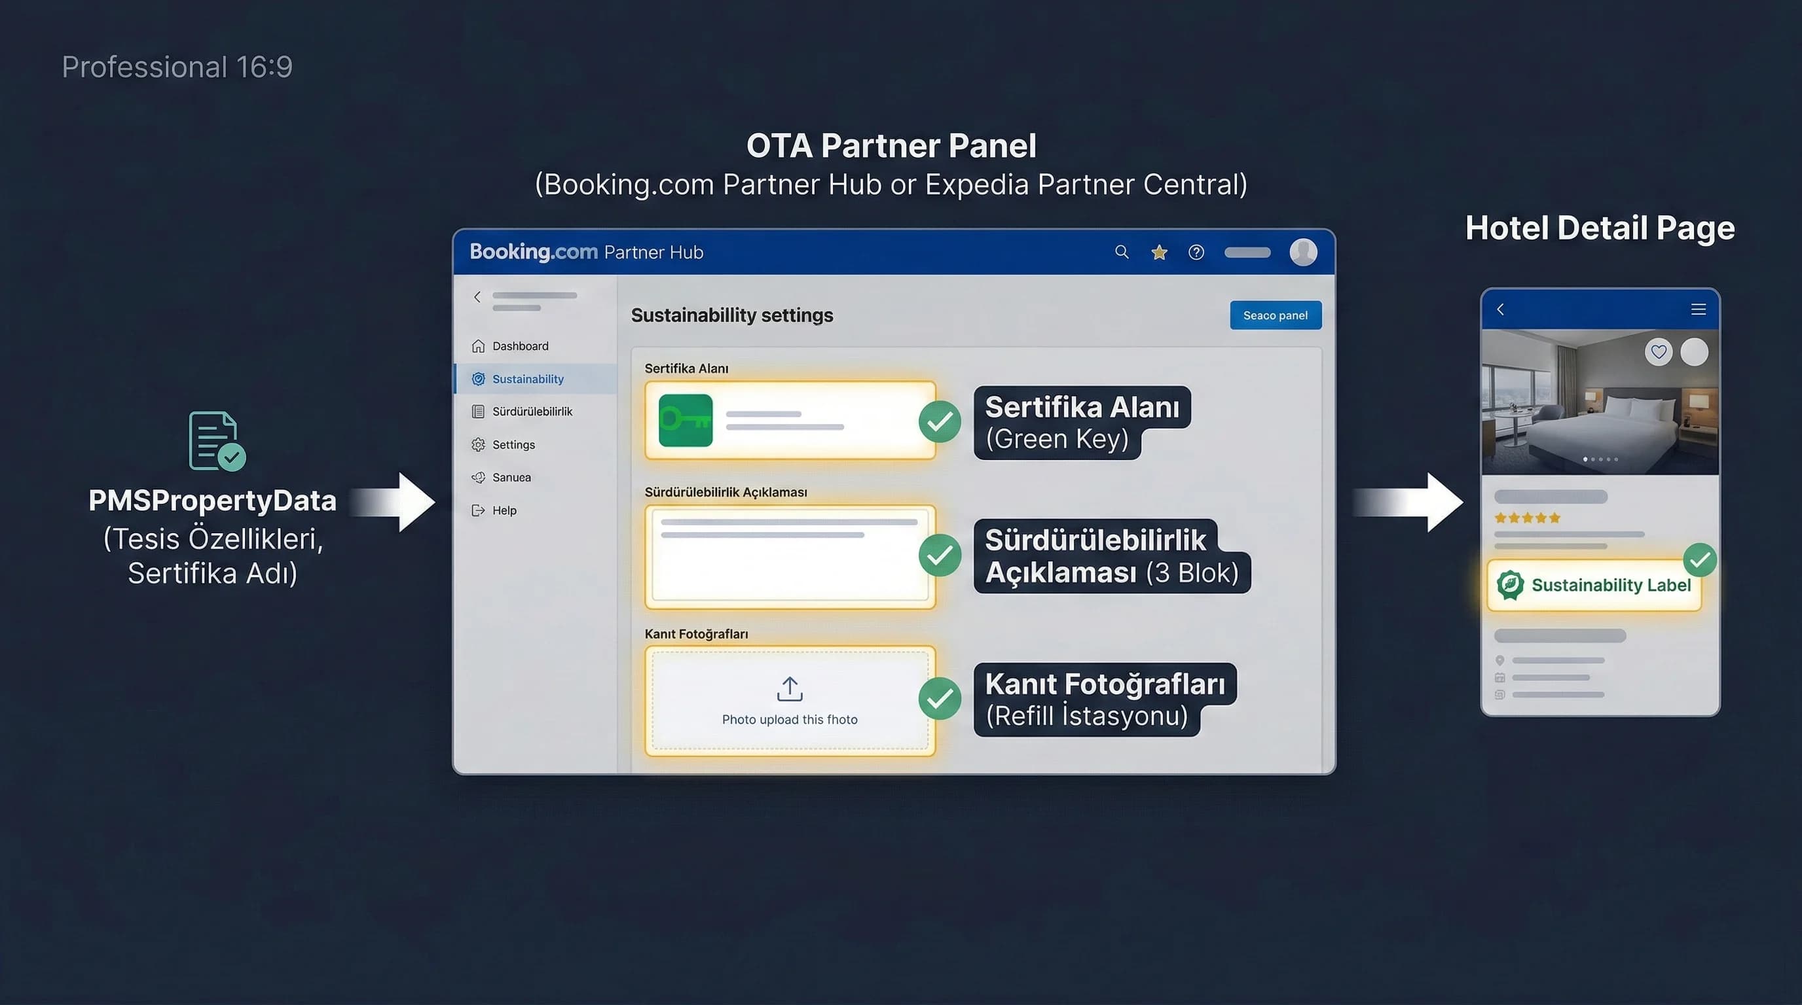
Task: Click into the Sürdürülebilirlik Açıklaması text area
Action: pyautogui.click(x=790, y=556)
